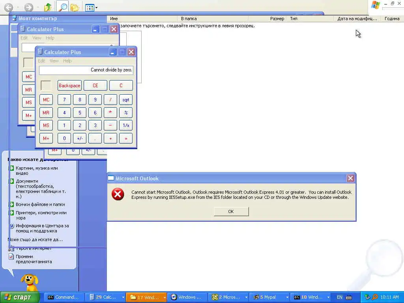This screenshot has width=404, height=303.
Task: Click MS in the front Calculator Plus
Action: coord(46,125)
